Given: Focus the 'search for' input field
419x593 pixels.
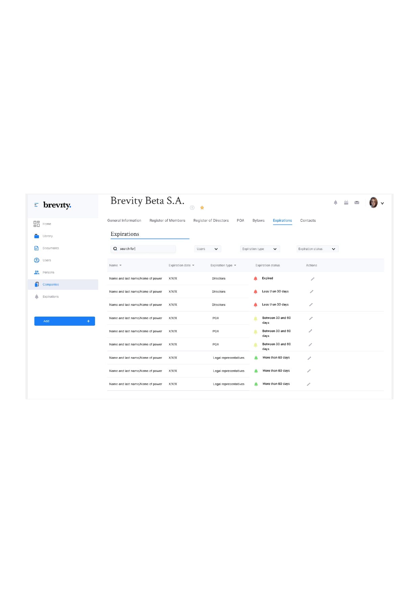Looking at the screenshot, I should (x=143, y=249).
